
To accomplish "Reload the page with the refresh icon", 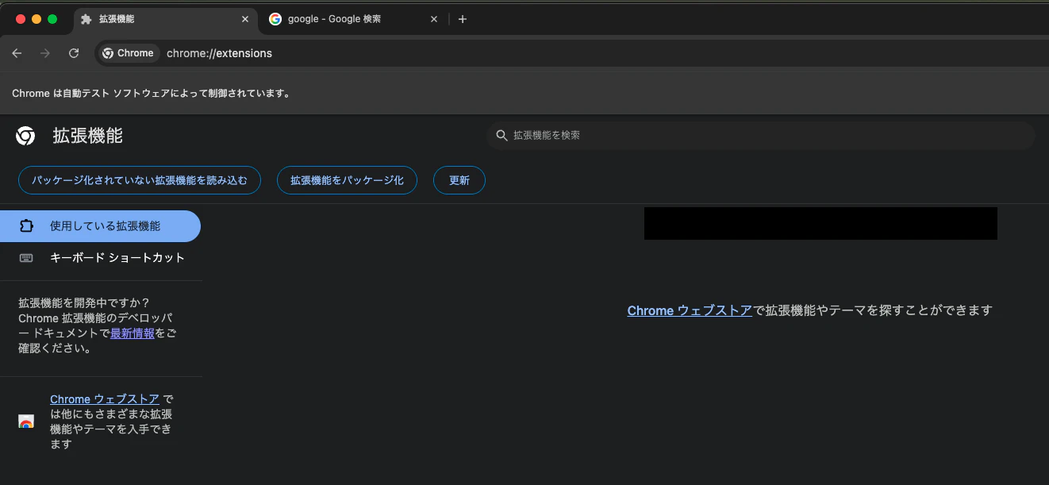I will click(74, 53).
